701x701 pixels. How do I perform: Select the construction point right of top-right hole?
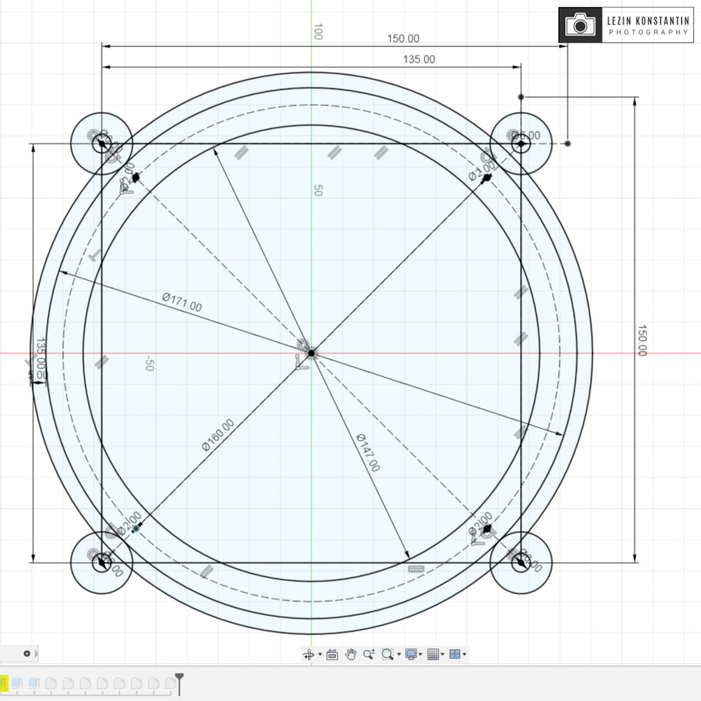point(568,144)
